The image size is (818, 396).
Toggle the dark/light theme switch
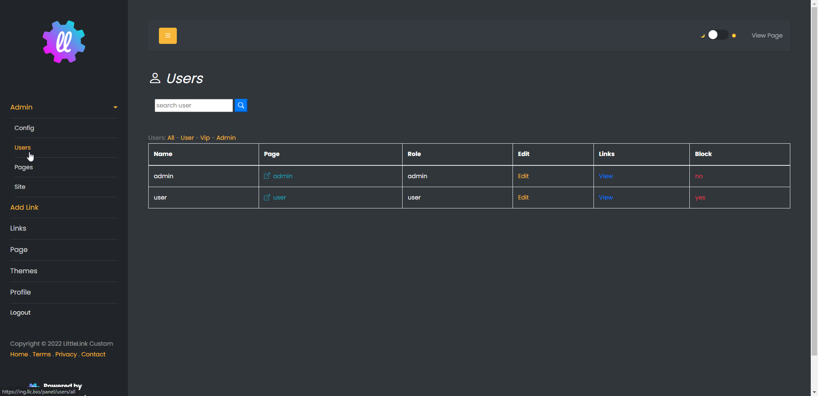718,35
